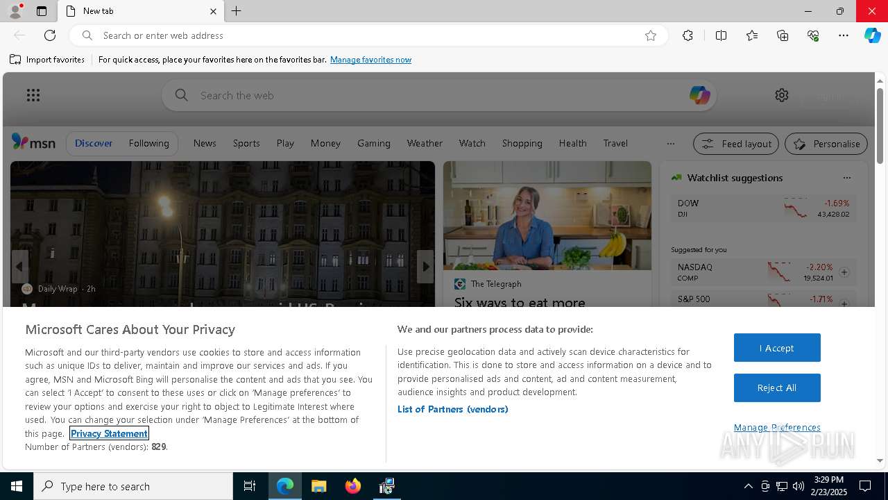Open the Shopping section

pyautogui.click(x=522, y=143)
